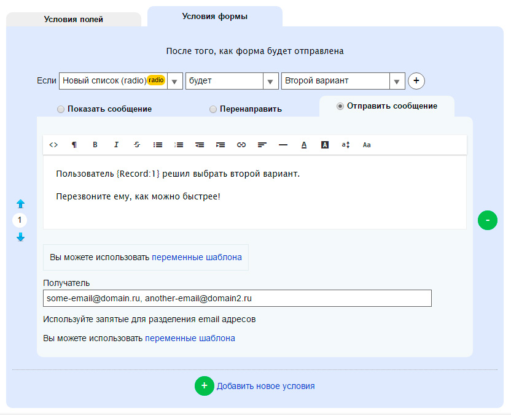
Task: Insert a hyperlink via link icon
Action: tap(241, 145)
